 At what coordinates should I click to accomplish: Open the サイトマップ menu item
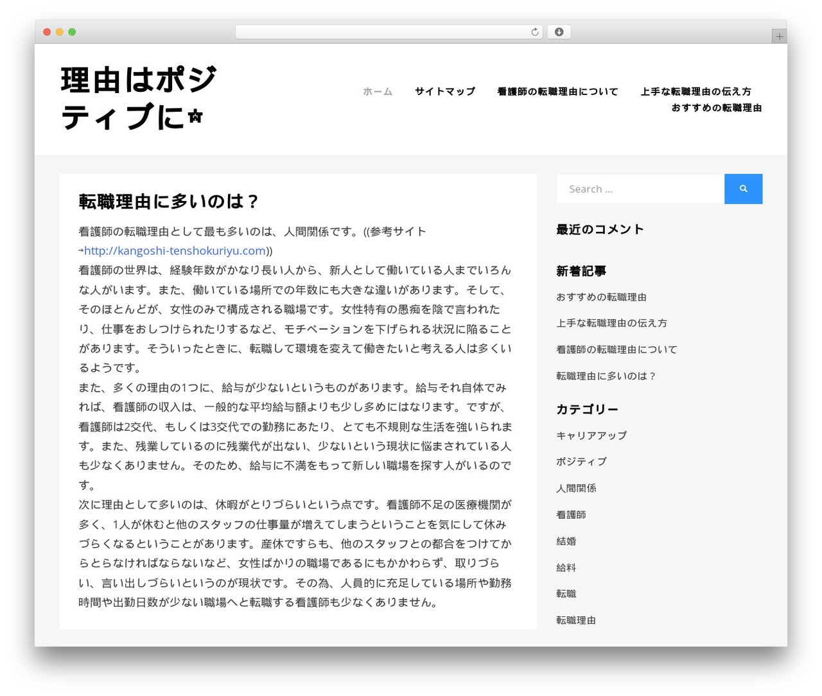pos(445,91)
